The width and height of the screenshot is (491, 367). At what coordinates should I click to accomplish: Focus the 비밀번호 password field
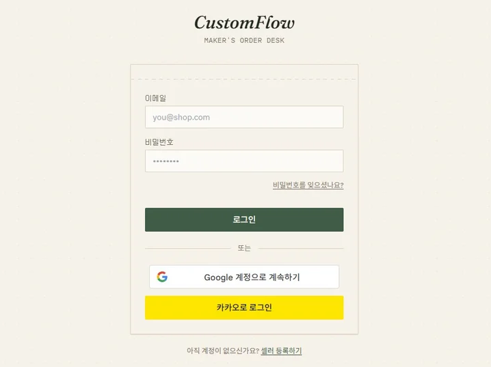(244, 161)
